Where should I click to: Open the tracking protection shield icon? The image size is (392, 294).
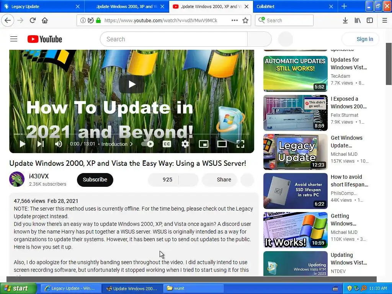point(91,20)
